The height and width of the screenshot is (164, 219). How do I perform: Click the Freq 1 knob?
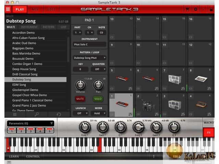[x=85, y=127]
